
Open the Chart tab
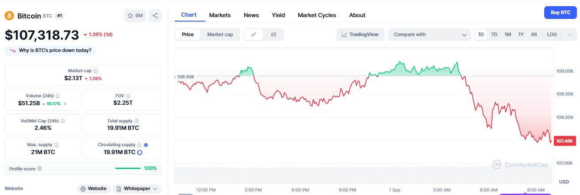tap(189, 15)
